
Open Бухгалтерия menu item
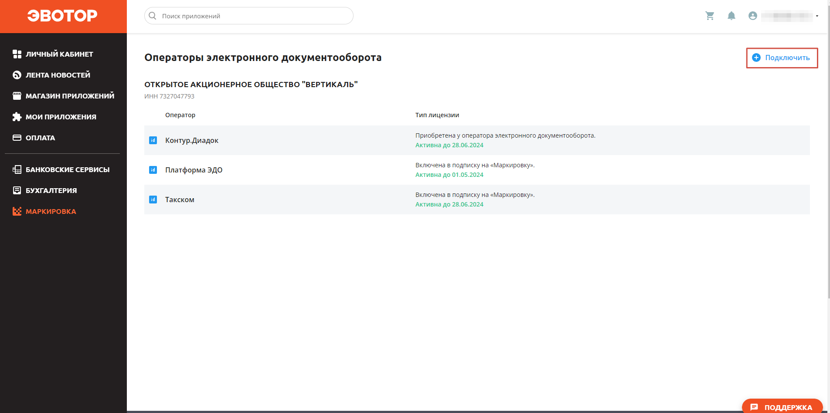tap(51, 190)
